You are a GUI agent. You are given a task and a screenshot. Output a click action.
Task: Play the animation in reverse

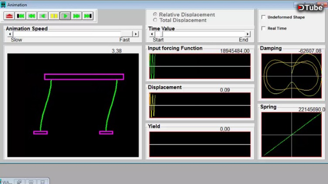click(x=43, y=16)
